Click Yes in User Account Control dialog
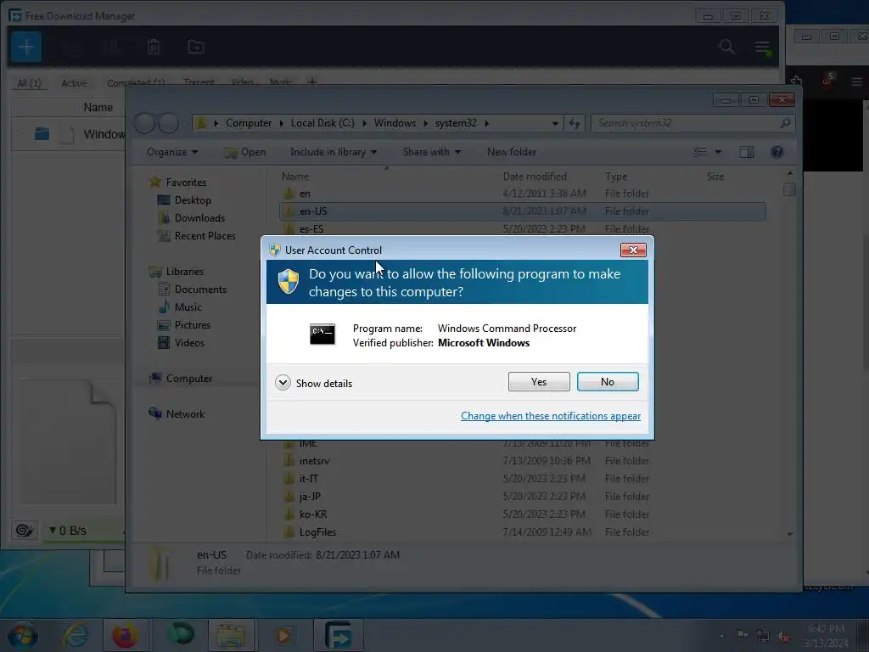Viewport: 869px width, 652px height. click(x=539, y=381)
